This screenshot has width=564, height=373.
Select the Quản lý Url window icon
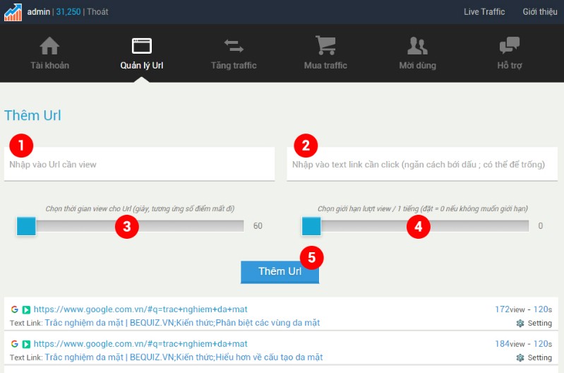click(x=142, y=46)
